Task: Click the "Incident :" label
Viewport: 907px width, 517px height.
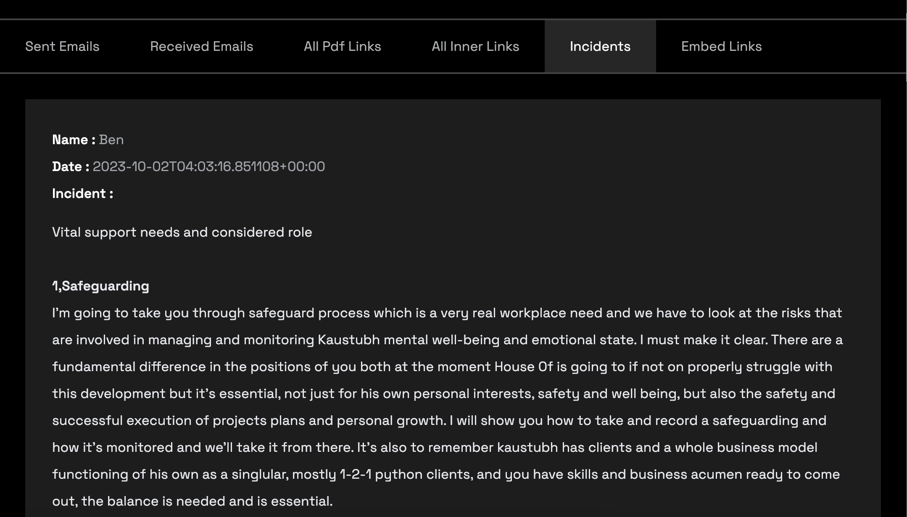Action: point(82,194)
